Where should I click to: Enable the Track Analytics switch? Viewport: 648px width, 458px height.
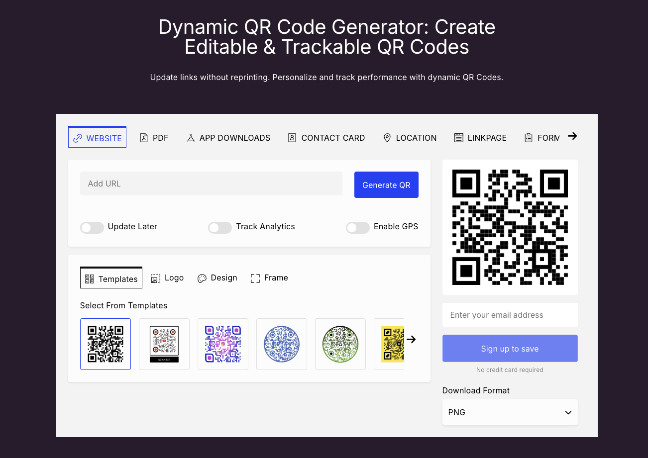point(220,227)
